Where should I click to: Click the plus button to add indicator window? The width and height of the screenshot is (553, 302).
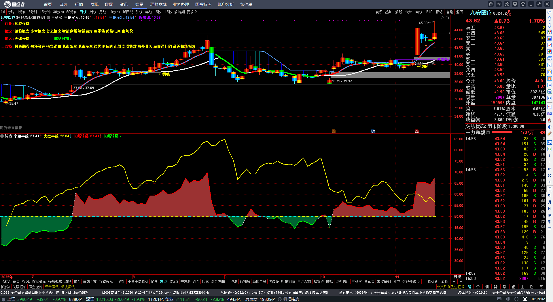(454, 282)
